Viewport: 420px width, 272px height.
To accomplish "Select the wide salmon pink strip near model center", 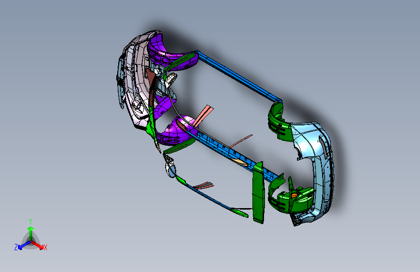I will click(x=203, y=116).
